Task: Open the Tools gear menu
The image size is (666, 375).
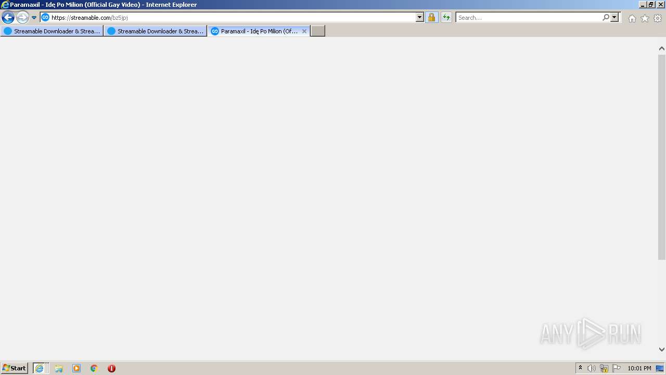Action: [x=658, y=18]
